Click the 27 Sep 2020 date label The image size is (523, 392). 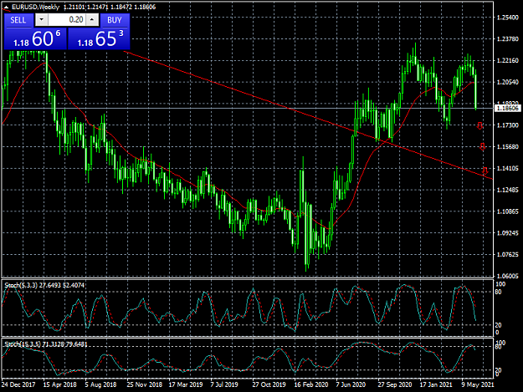click(x=395, y=384)
